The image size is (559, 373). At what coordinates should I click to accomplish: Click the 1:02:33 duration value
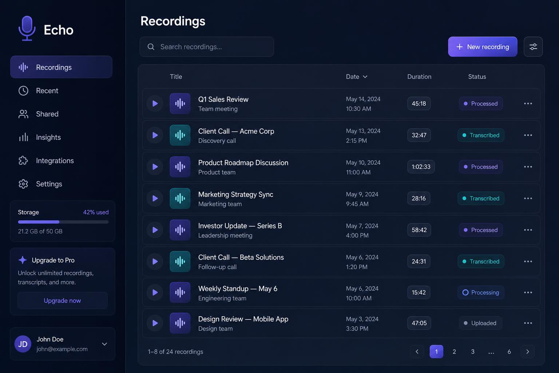pos(421,167)
